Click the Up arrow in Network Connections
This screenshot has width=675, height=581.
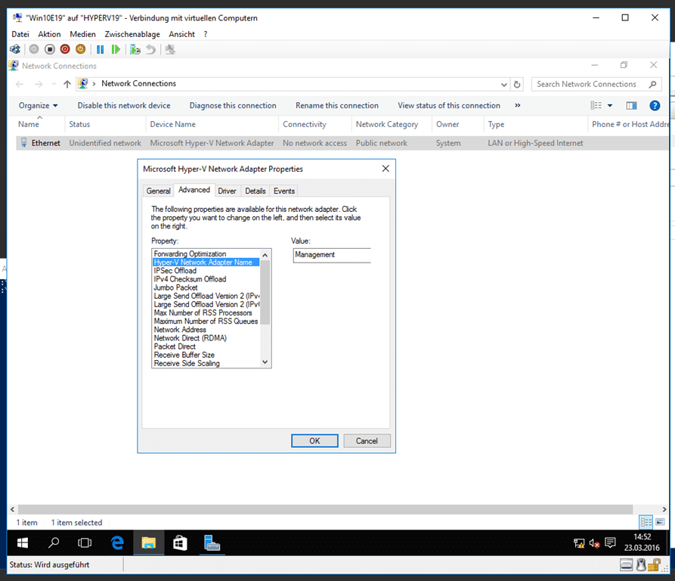pos(67,84)
